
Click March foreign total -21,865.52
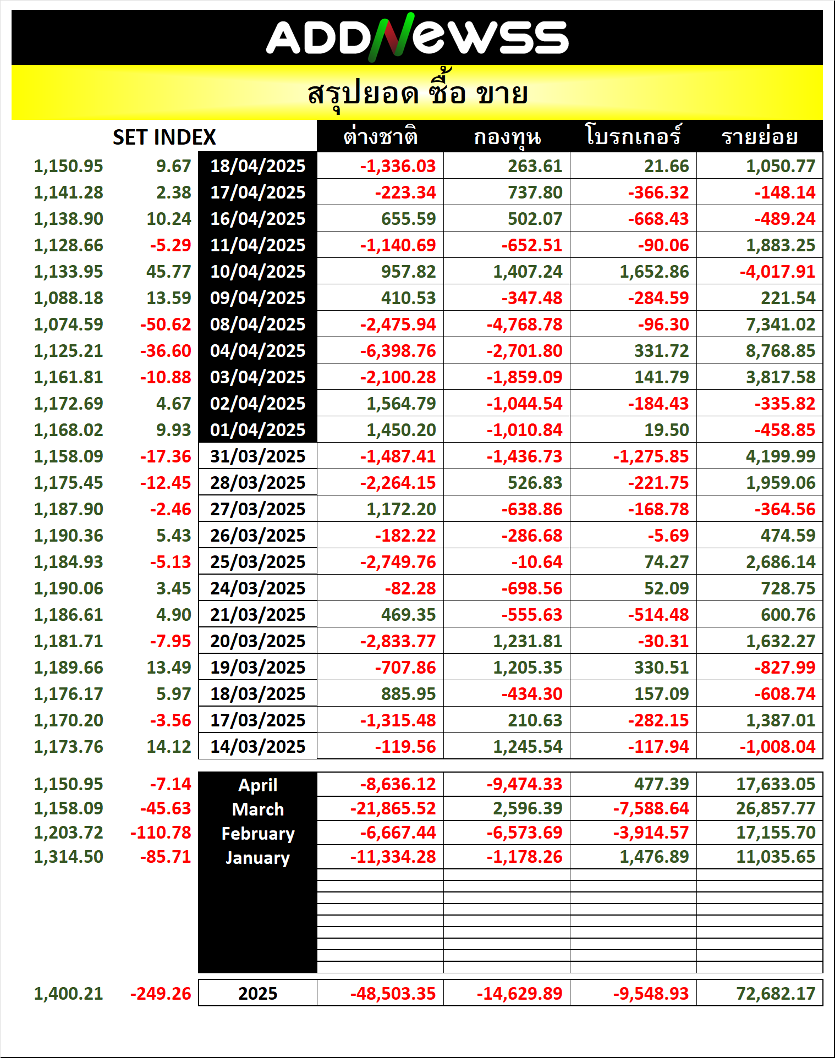pos(393,808)
